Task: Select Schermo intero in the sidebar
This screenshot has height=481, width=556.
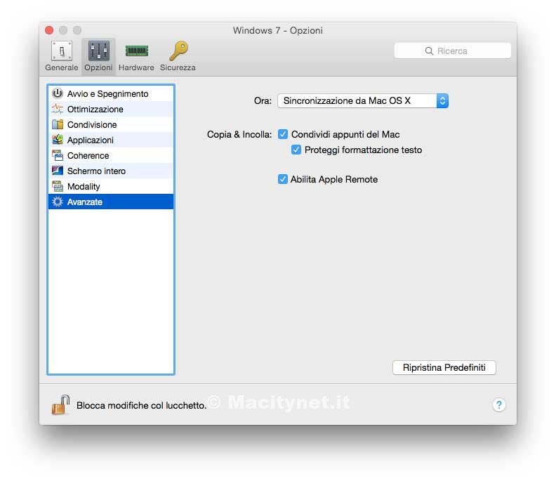Action: coord(111,171)
